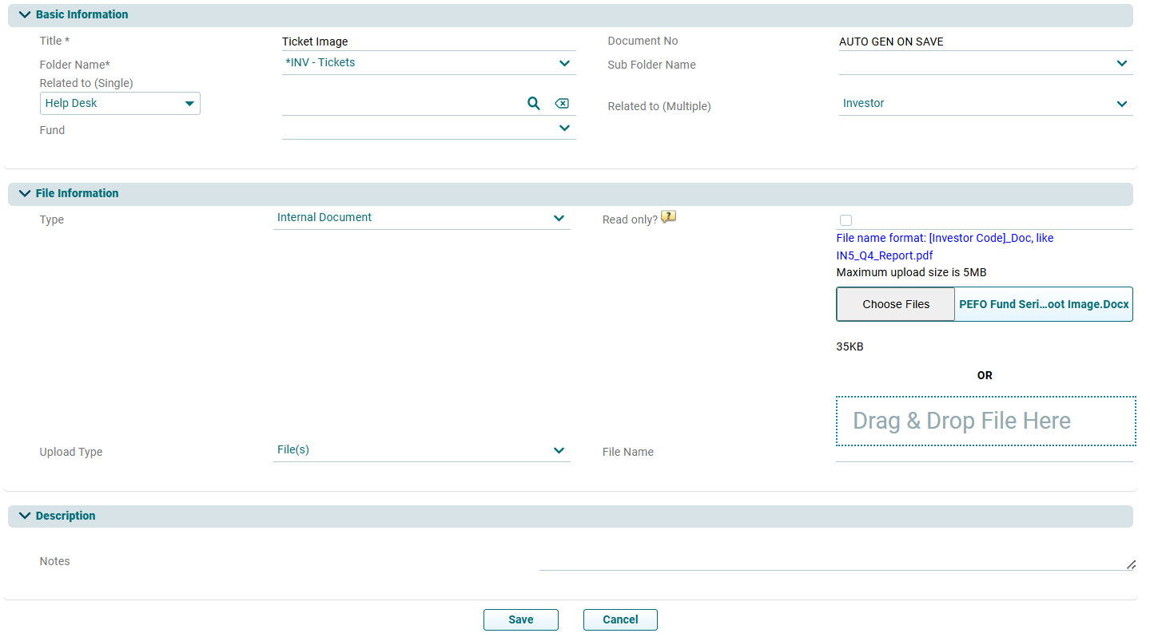Enable the Read only checkbox
This screenshot has height=637, width=1150.
pyautogui.click(x=846, y=220)
